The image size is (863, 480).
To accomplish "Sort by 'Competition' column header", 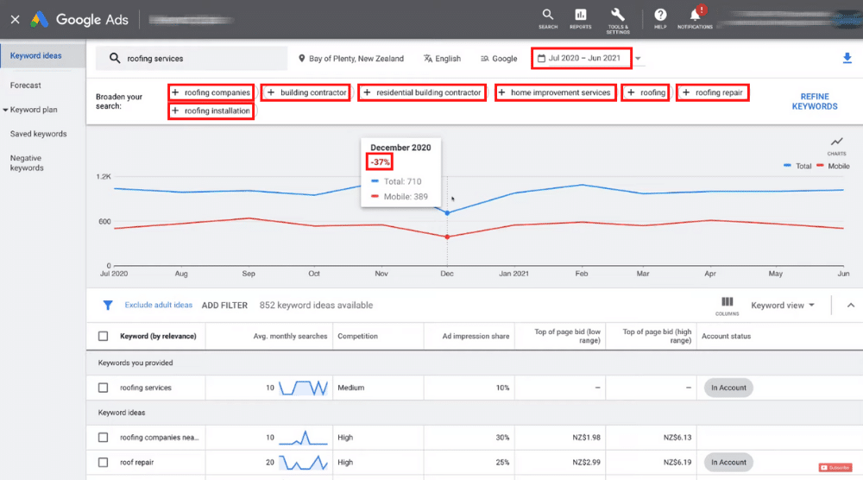I will coord(358,336).
